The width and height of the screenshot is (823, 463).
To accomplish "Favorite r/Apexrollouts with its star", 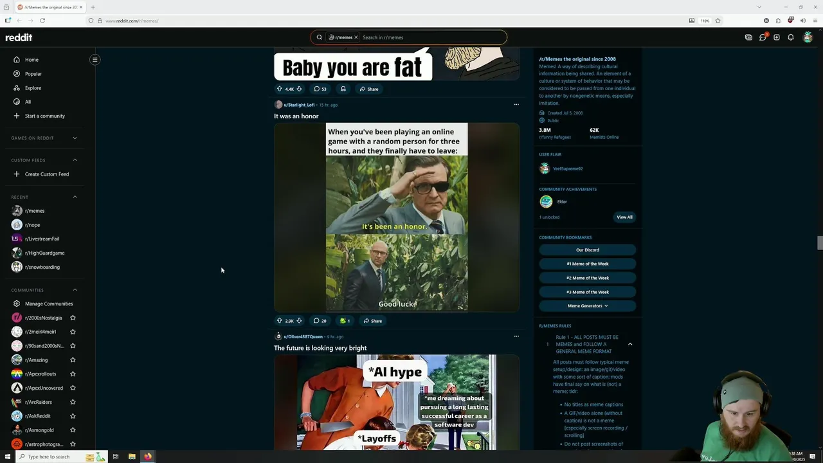I will point(73,374).
